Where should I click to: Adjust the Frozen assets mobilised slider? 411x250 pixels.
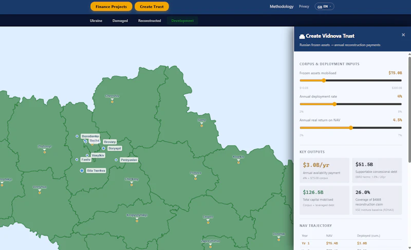point(350,81)
